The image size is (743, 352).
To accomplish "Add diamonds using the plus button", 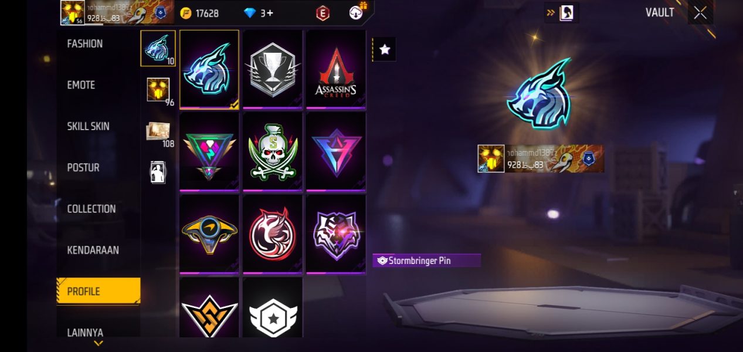I will tap(270, 13).
